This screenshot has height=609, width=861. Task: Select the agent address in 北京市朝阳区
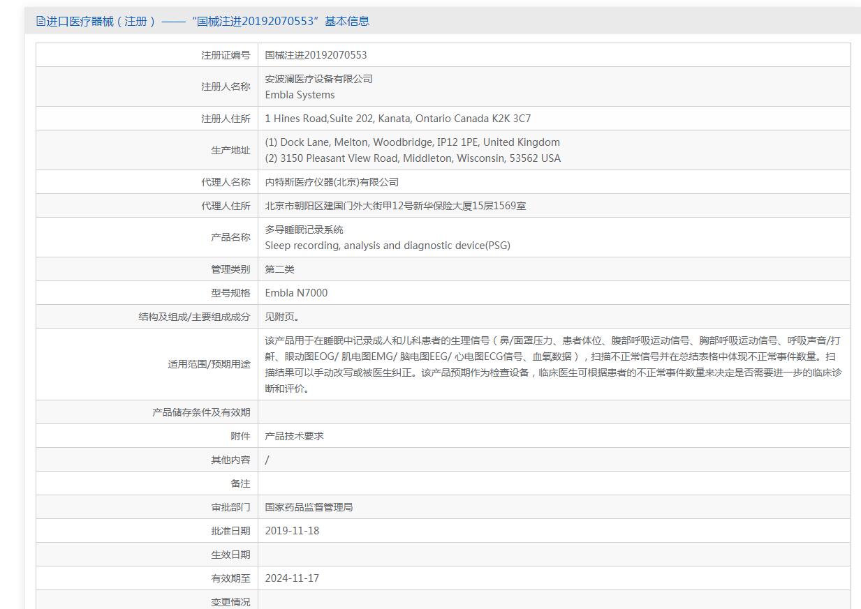point(395,206)
